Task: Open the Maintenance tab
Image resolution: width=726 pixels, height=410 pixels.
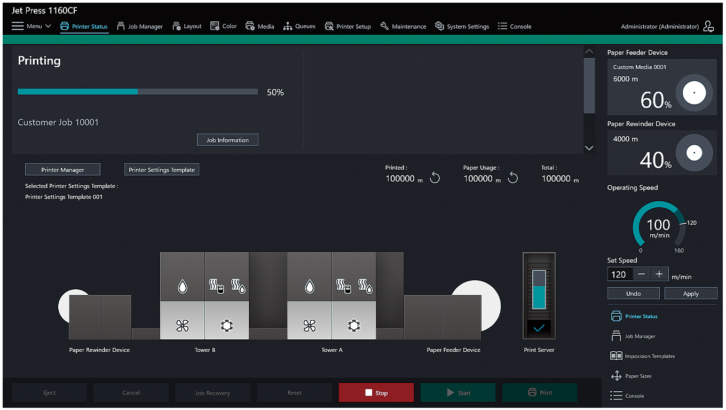Action: (x=403, y=26)
